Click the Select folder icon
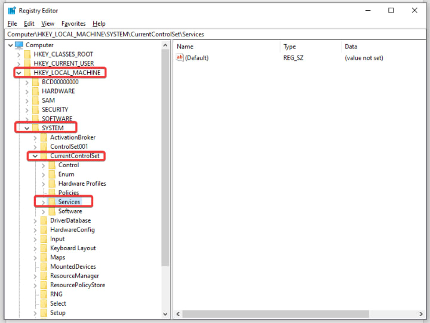This screenshot has height=323, width=430. coord(44,303)
